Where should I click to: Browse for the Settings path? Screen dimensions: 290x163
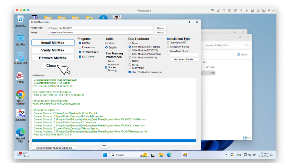click(x=160, y=33)
